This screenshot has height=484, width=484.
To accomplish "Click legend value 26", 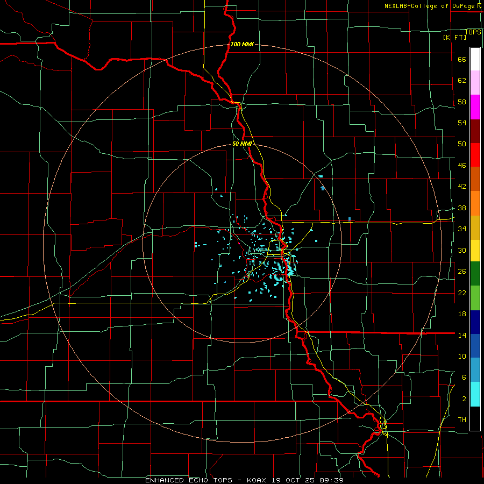I will tap(462, 272).
